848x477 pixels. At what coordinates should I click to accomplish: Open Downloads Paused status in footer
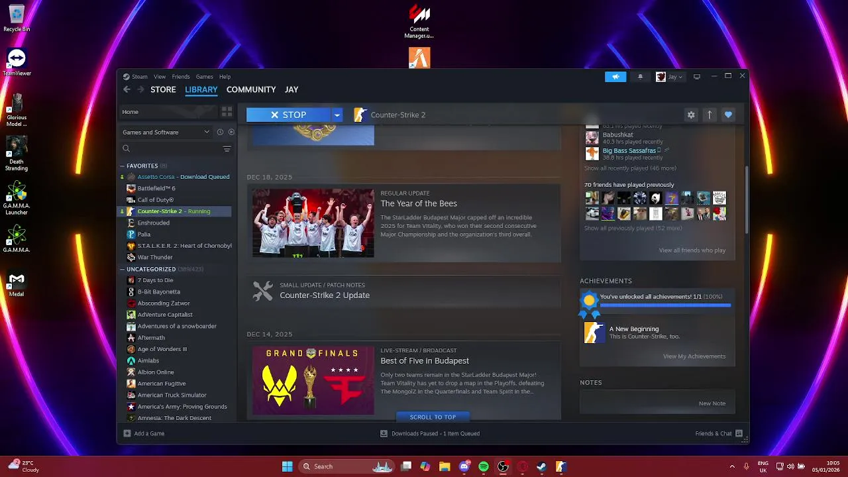[429, 433]
